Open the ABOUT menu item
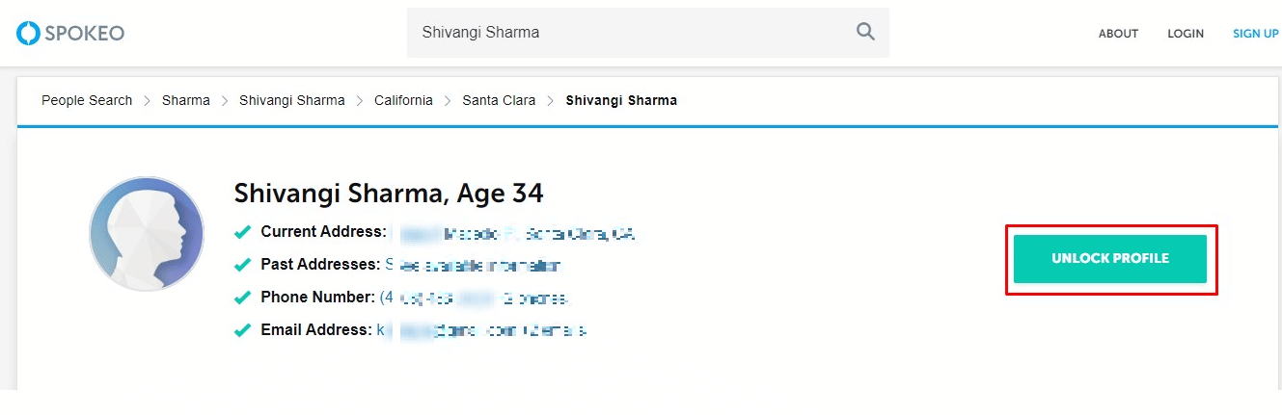Viewport: 1282px width, 415px height. 1118,34
